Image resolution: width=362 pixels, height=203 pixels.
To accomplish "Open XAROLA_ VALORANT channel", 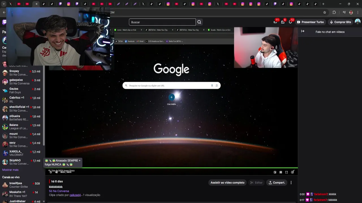I will click(22, 153).
